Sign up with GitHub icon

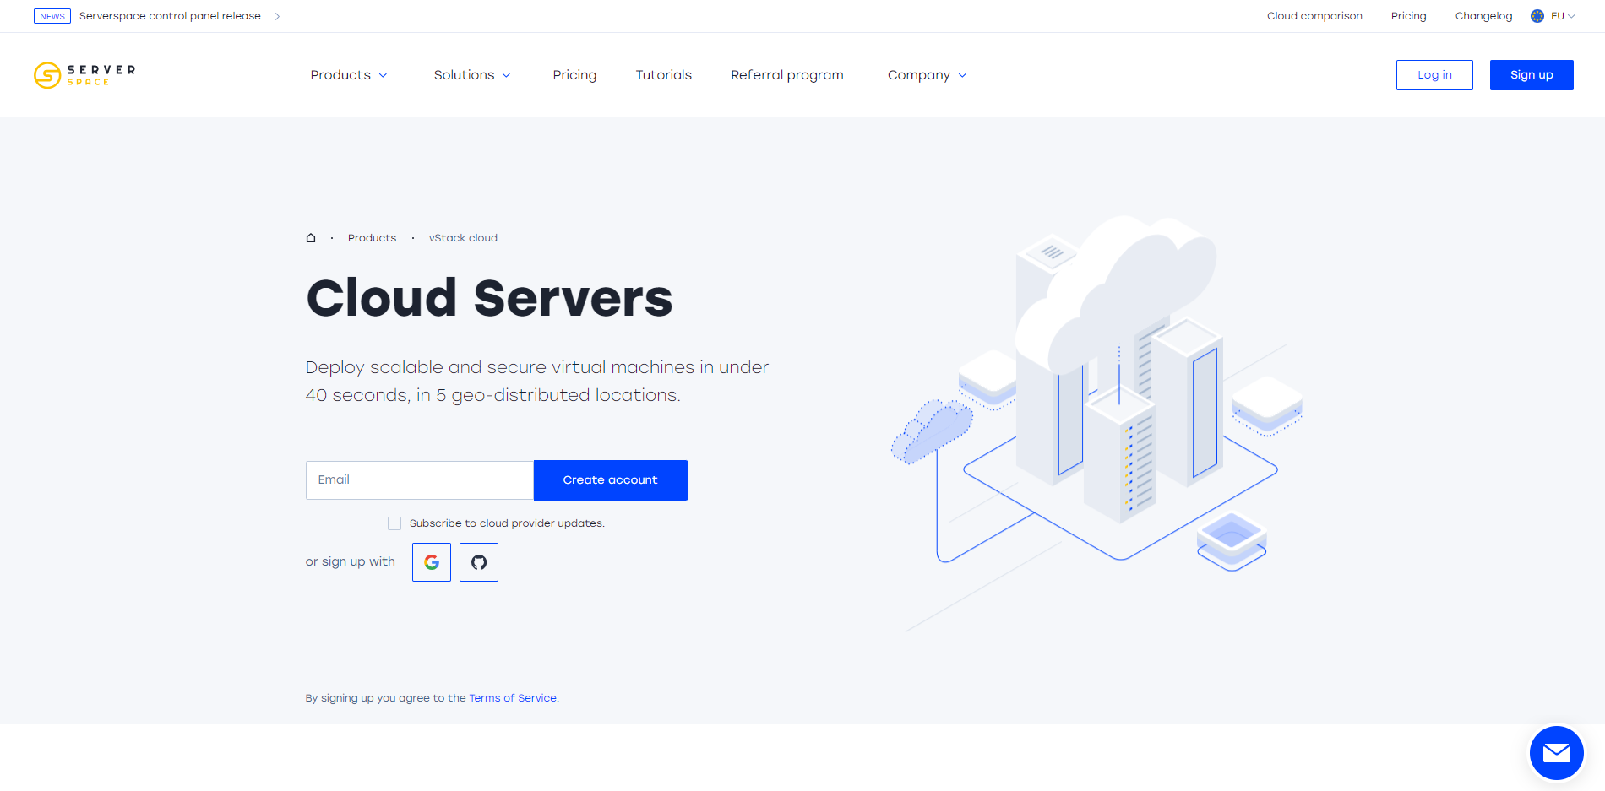(x=479, y=562)
